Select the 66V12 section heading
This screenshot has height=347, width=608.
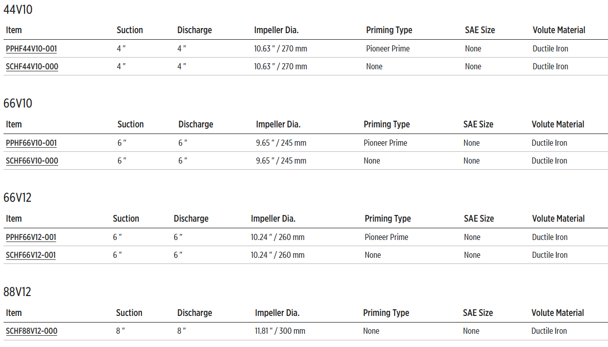17,198
